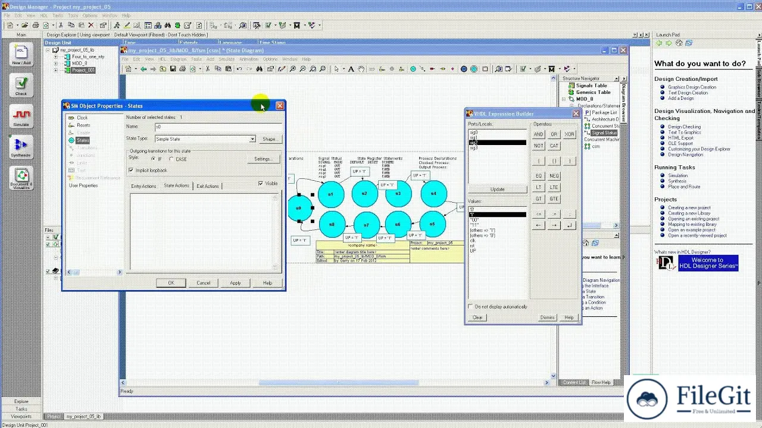Select the Text A tool in State Diagram
The height and width of the screenshot is (428, 762).
coord(351,69)
